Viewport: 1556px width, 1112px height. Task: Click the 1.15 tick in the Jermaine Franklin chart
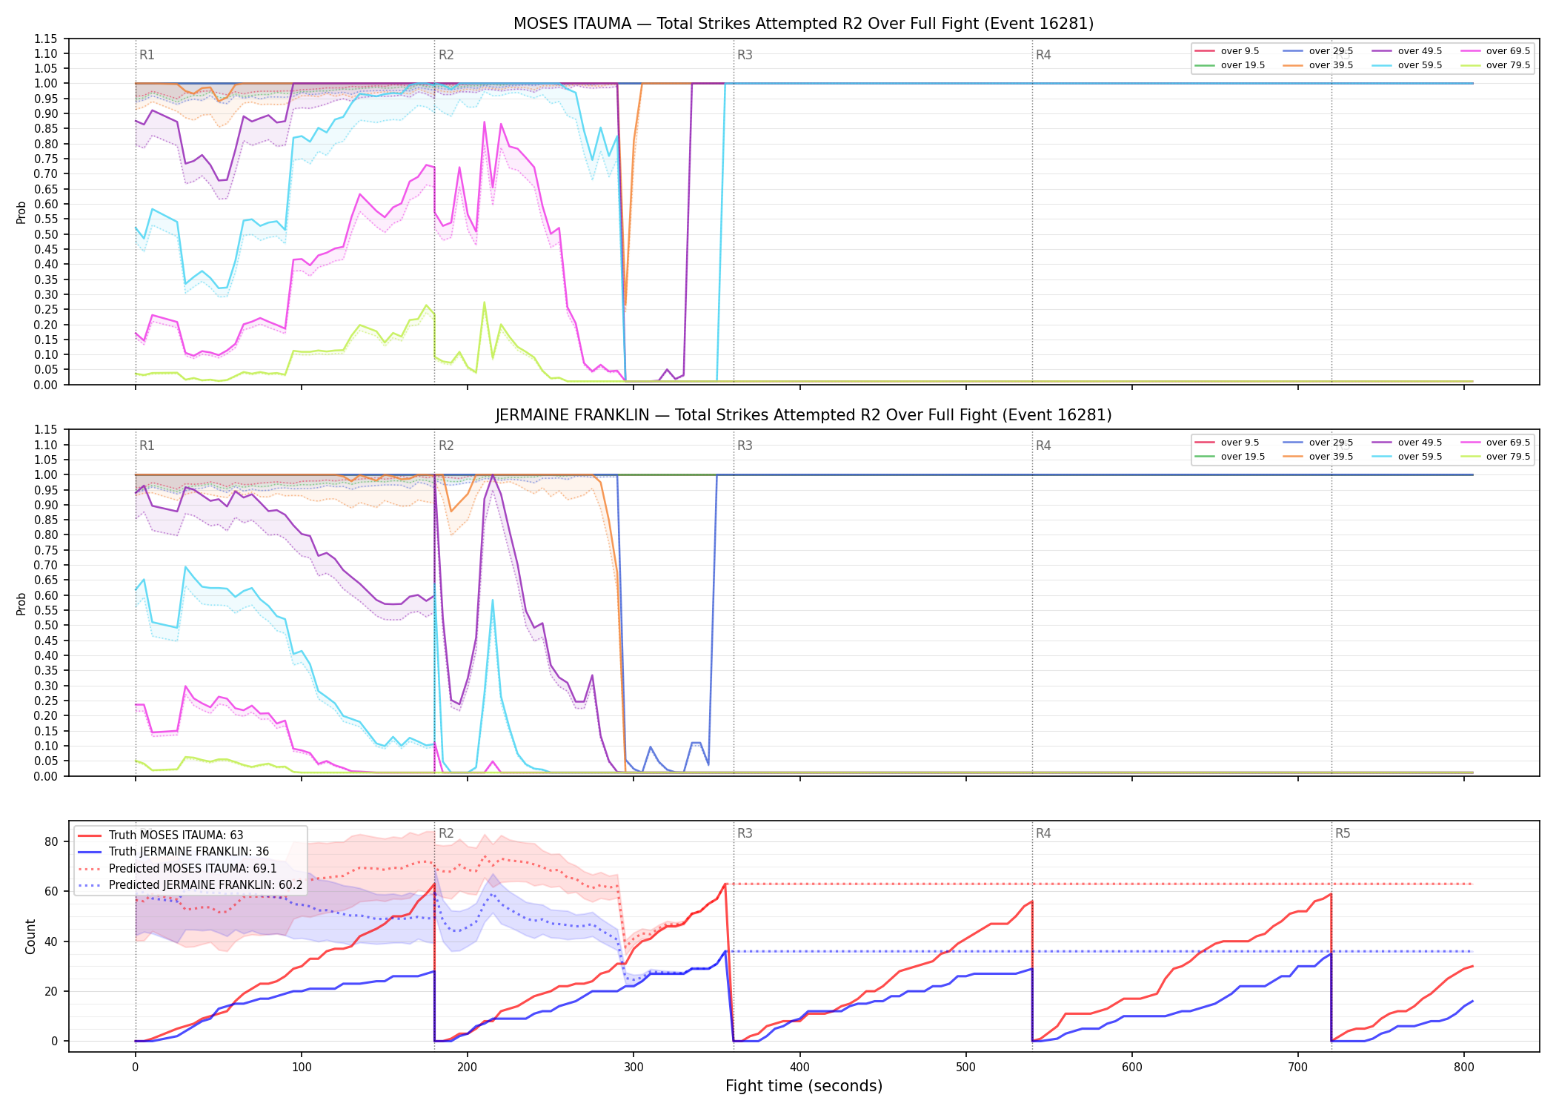coord(45,430)
